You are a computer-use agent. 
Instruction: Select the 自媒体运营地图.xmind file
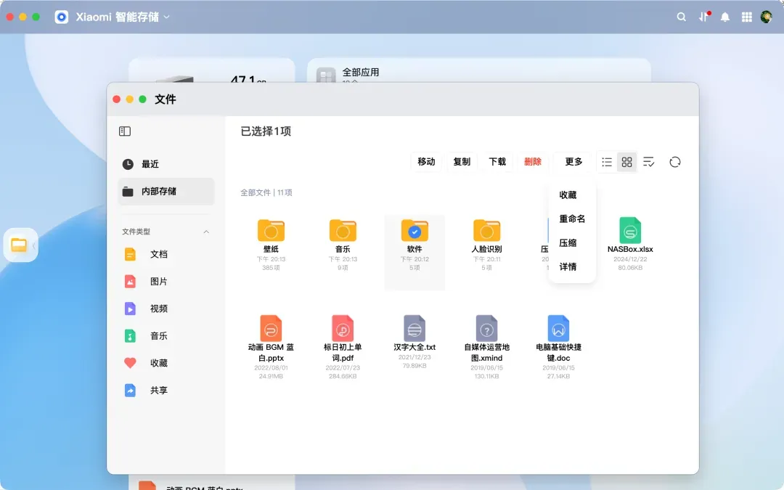click(486, 347)
